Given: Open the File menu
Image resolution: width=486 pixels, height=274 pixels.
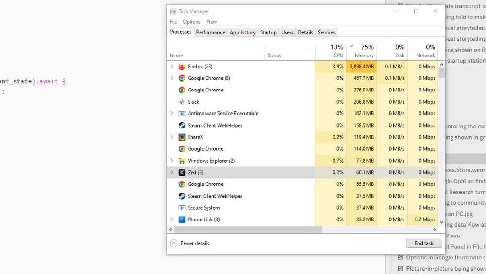Looking at the screenshot, I should pos(174,22).
